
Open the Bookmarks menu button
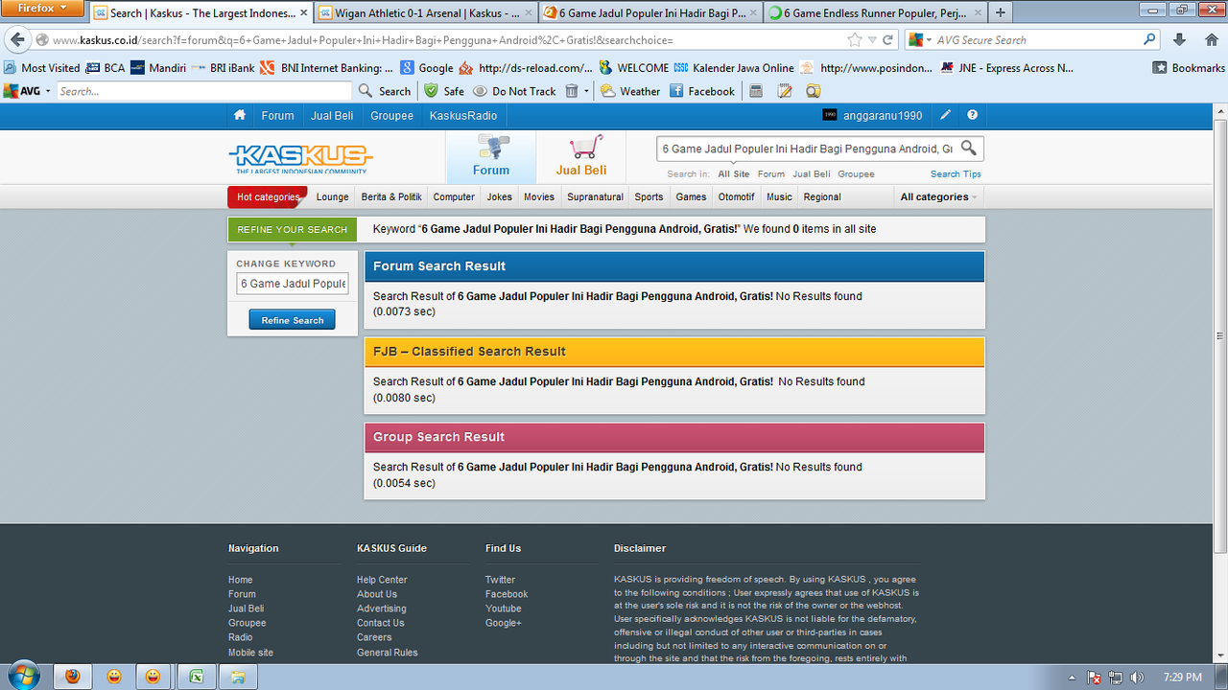coord(1189,68)
